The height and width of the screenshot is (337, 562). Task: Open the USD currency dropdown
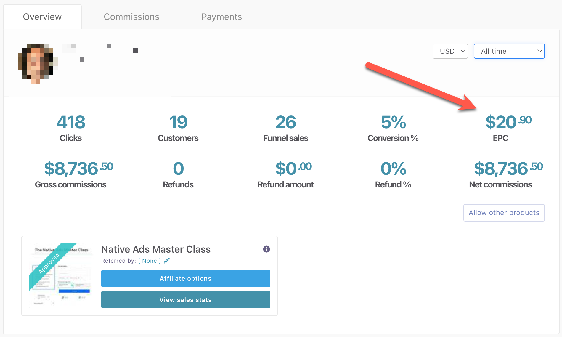pos(450,51)
